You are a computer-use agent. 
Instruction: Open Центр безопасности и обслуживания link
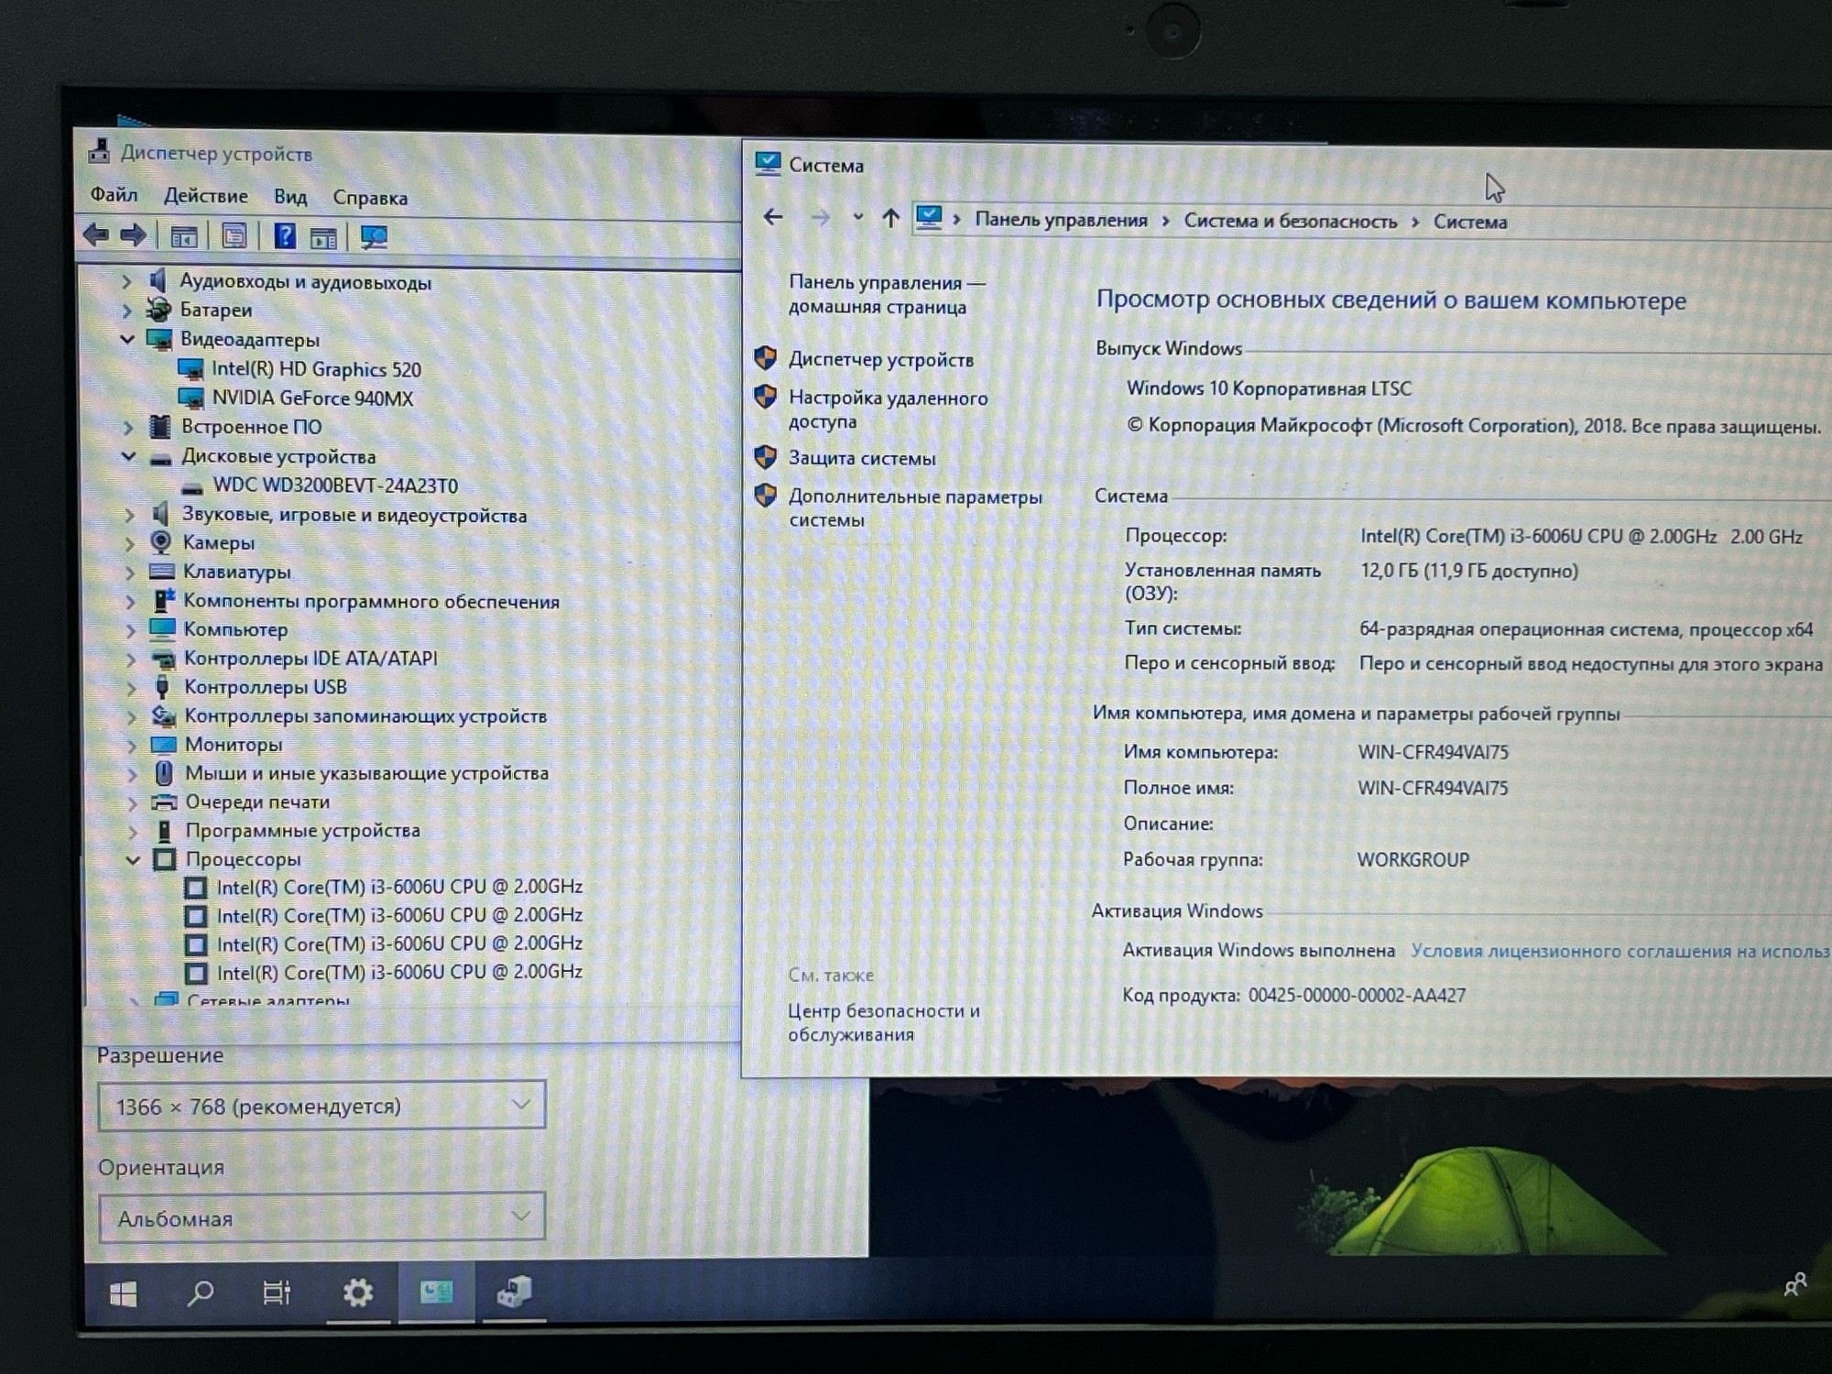click(883, 1022)
